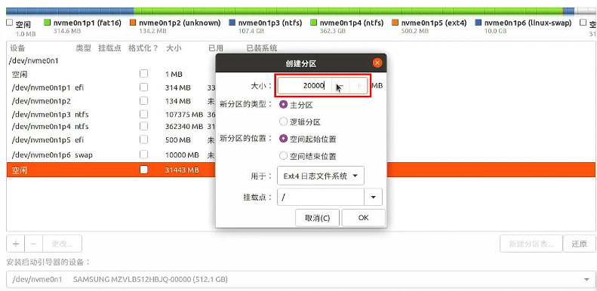Click the mount point text field
The width and height of the screenshot is (597, 291).
tap(321, 197)
